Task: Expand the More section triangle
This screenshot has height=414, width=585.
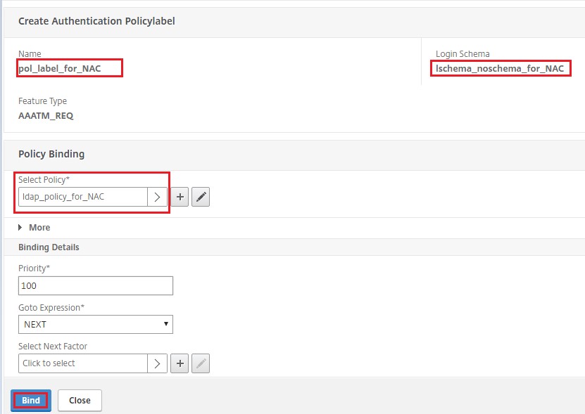Action: pos(20,227)
